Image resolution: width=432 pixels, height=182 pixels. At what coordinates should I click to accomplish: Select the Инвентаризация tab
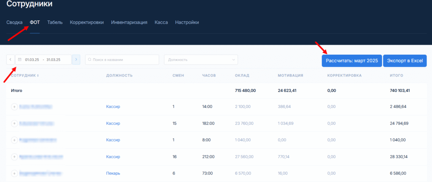[x=129, y=22]
